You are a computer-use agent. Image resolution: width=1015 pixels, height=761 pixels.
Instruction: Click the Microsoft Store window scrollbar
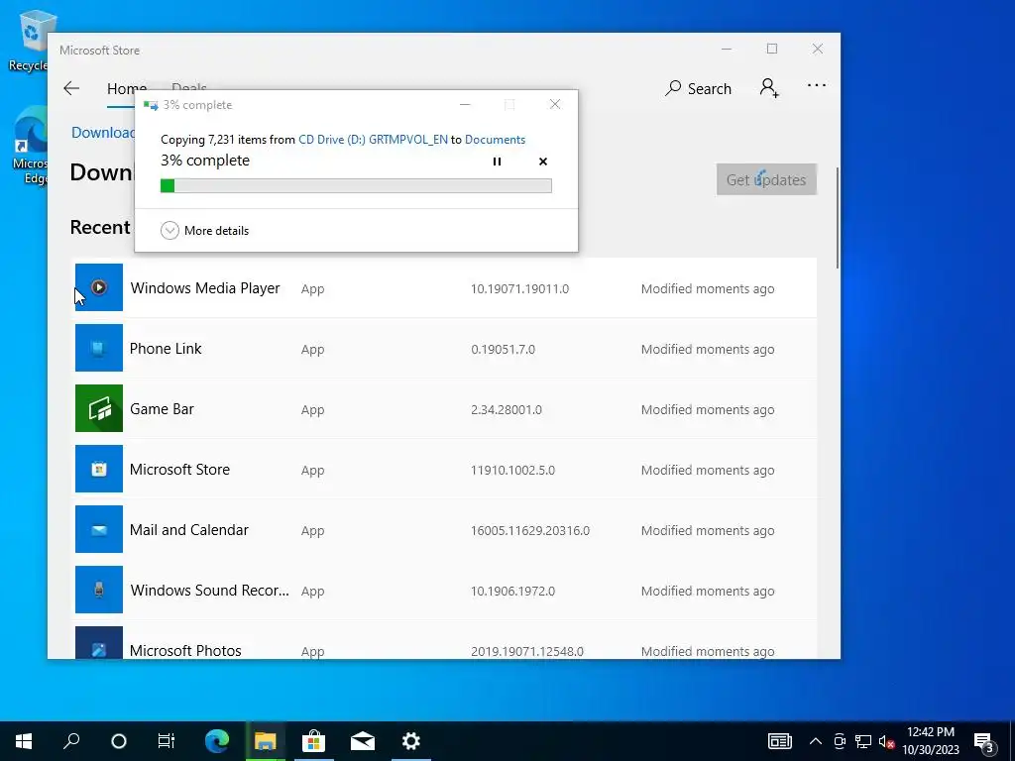tap(837, 217)
